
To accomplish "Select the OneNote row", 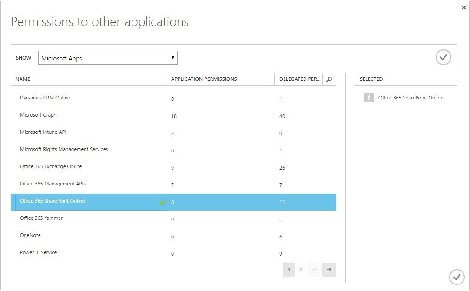I will coord(173,236).
